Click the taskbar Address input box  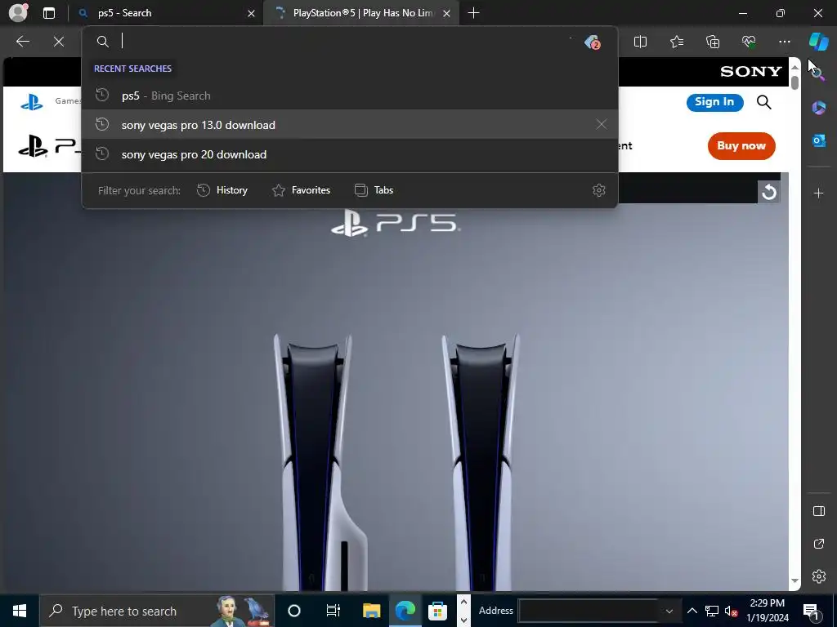[589, 611]
